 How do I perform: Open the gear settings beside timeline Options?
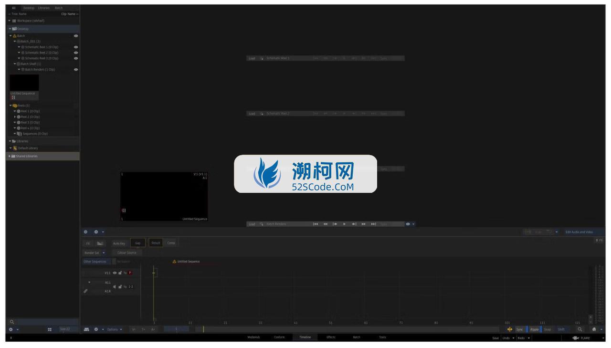96,329
